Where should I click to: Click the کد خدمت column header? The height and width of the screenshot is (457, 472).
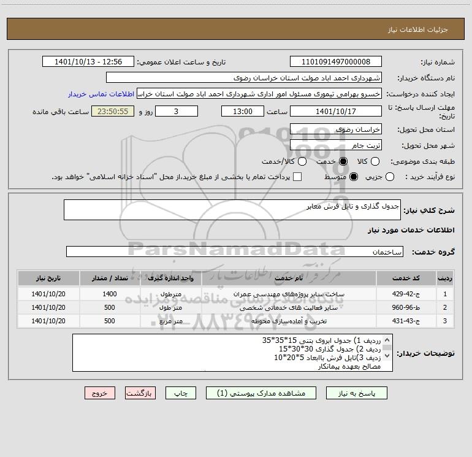click(406, 278)
